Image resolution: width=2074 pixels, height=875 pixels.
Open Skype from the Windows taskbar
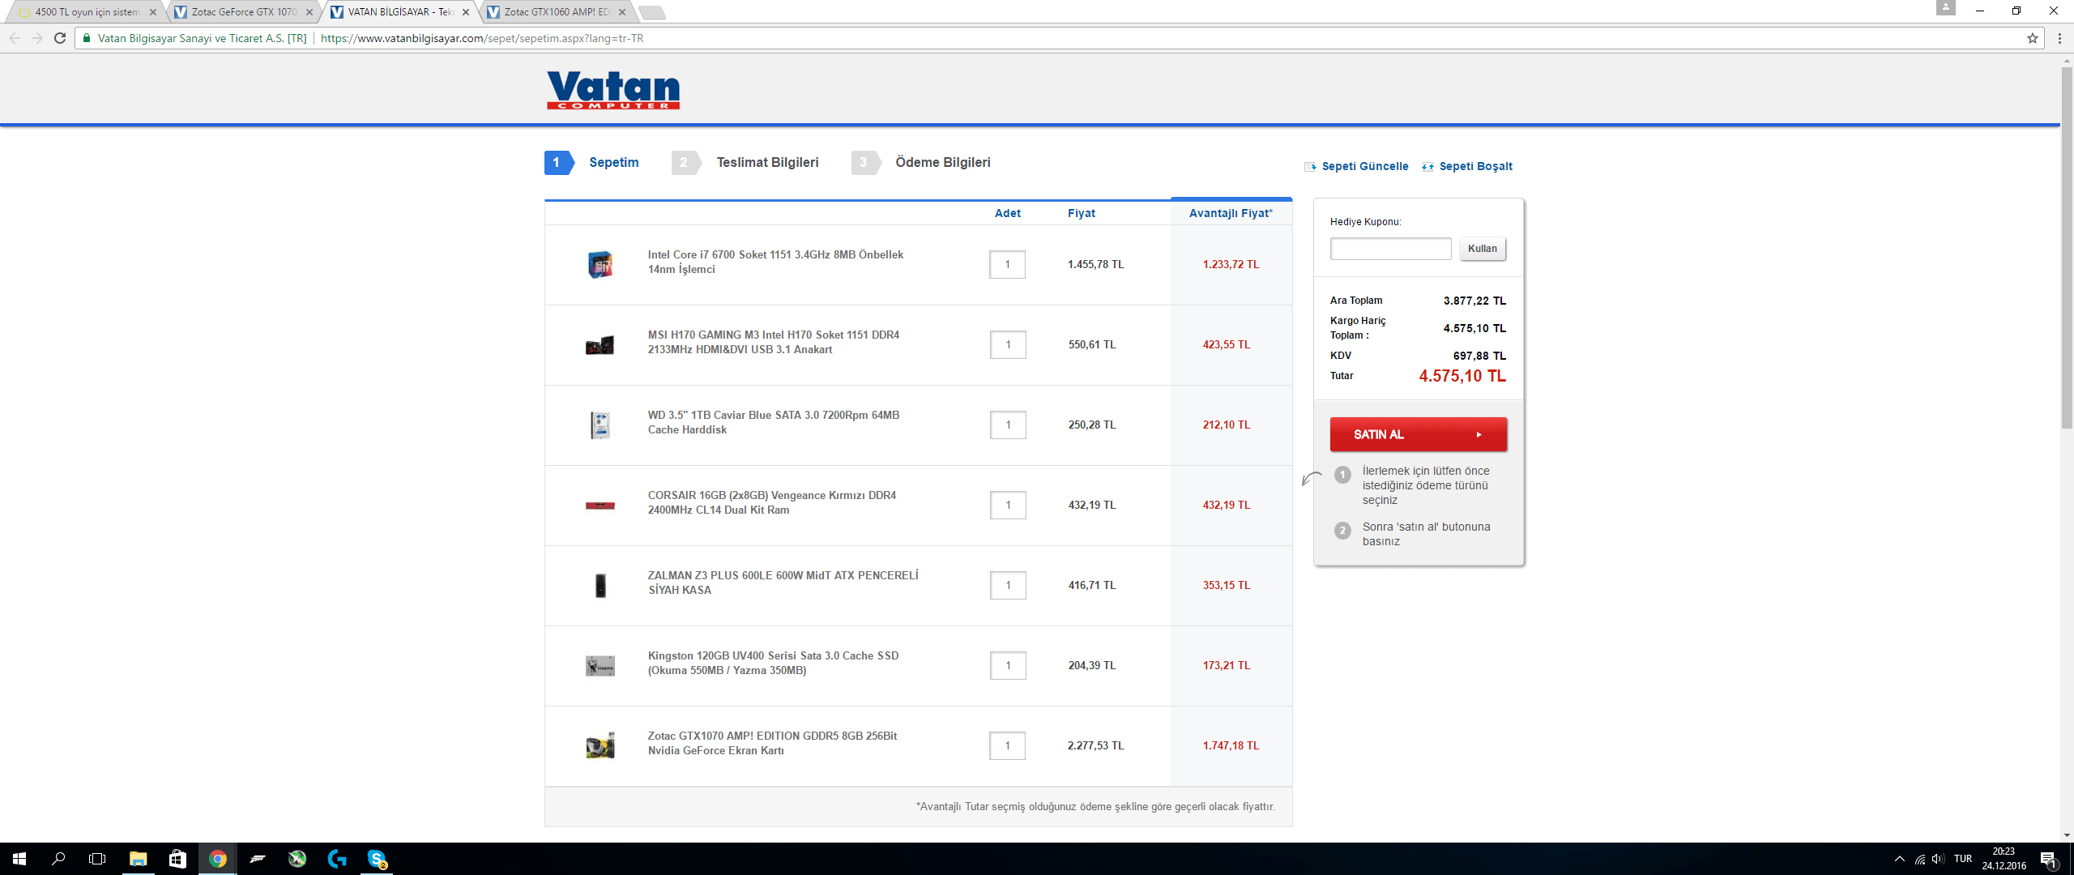point(377,859)
